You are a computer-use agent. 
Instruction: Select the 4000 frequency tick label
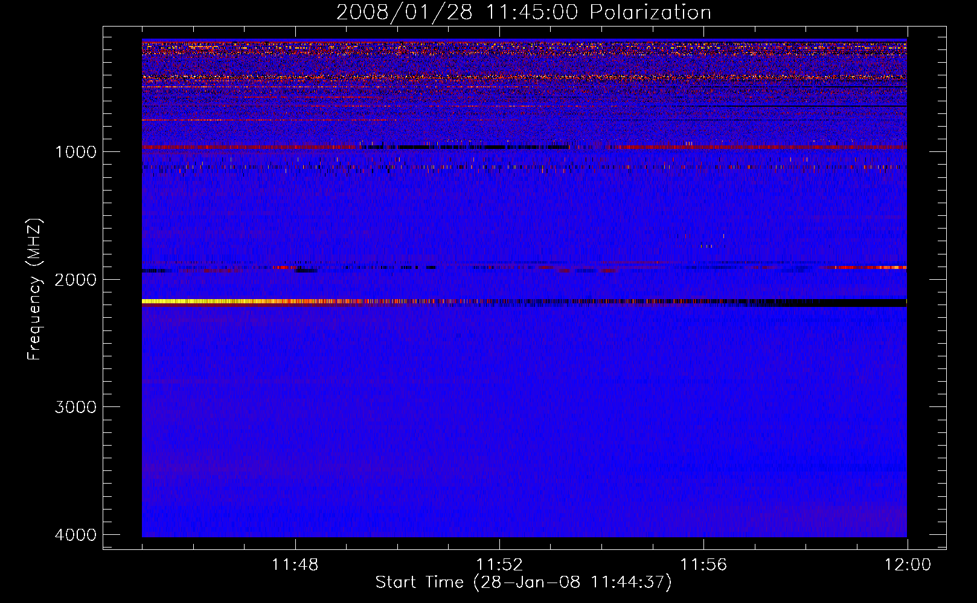tap(75, 535)
